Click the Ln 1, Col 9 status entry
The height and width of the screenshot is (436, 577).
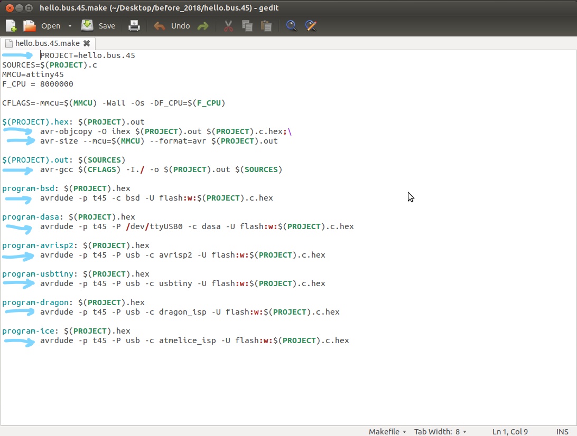[x=510, y=432]
